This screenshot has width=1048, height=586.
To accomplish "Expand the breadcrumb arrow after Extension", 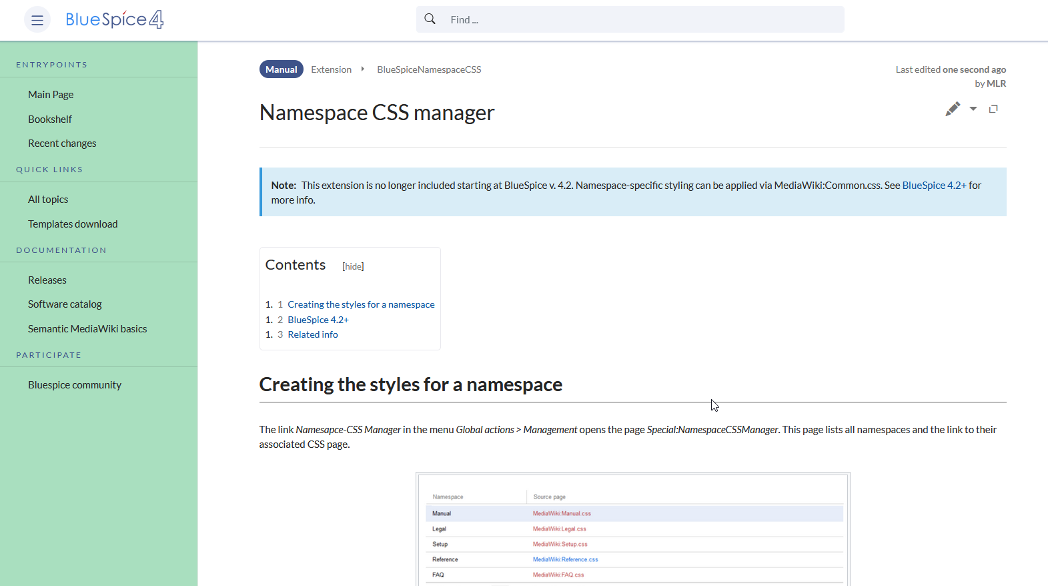I will tap(363, 69).
